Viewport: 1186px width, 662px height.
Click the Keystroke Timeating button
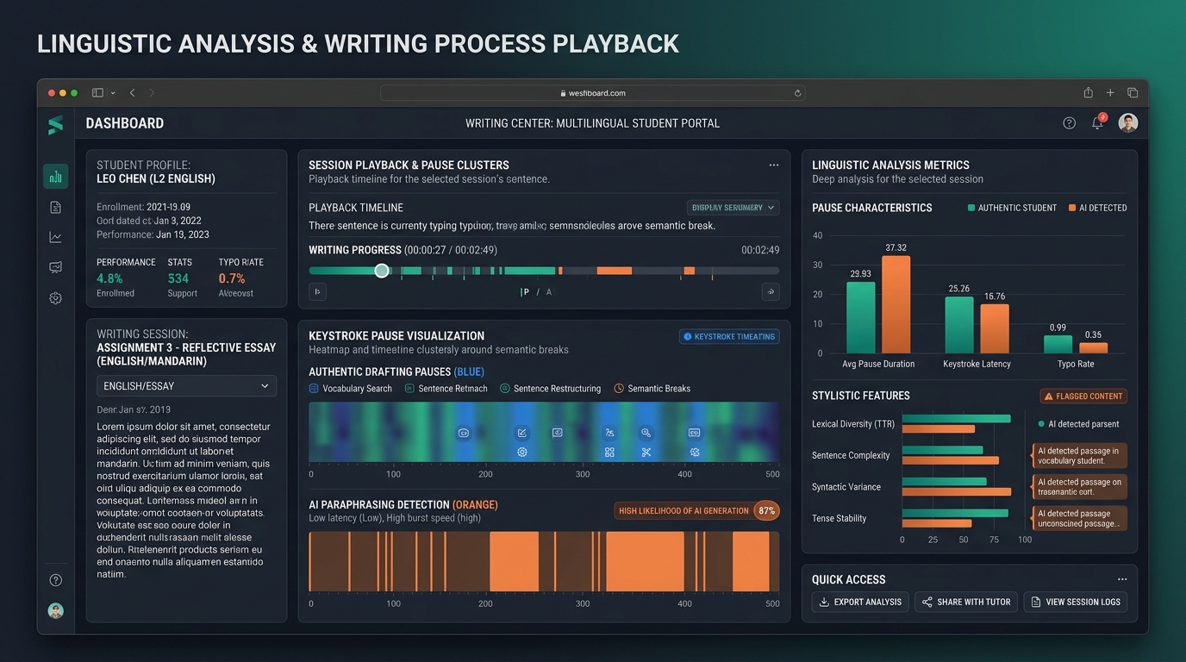click(x=729, y=336)
